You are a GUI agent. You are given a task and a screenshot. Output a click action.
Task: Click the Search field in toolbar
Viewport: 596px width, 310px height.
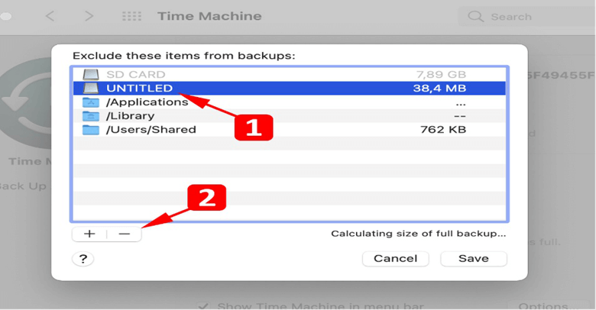526,17
